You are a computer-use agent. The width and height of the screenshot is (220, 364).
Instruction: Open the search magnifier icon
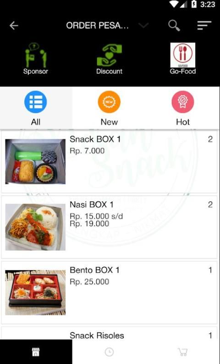pos(174,26)
